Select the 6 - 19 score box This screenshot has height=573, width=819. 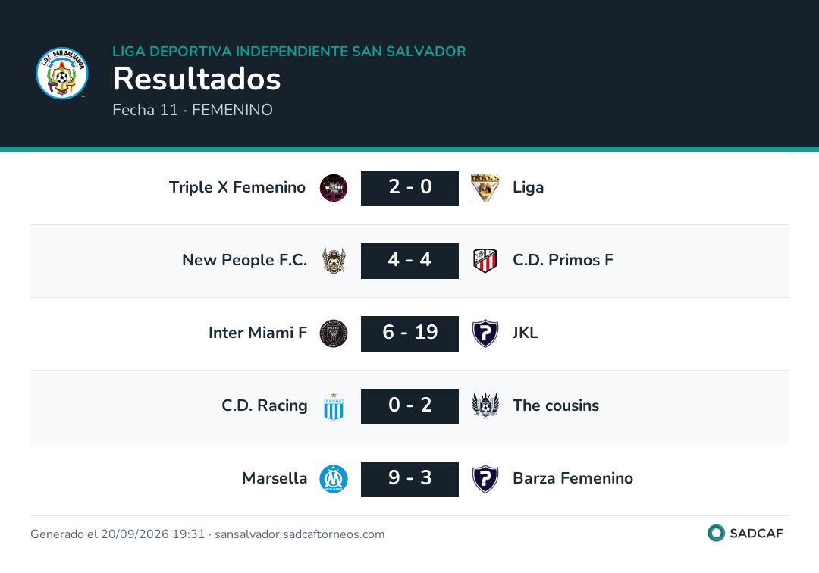click(x=410, y=333)
